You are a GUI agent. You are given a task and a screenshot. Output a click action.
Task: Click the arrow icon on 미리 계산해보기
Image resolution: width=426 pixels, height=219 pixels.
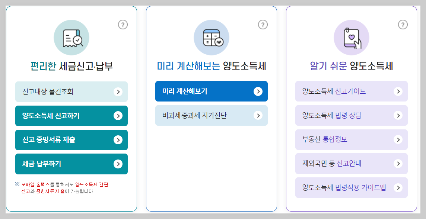pyautogui.click(x=258, y=91)
